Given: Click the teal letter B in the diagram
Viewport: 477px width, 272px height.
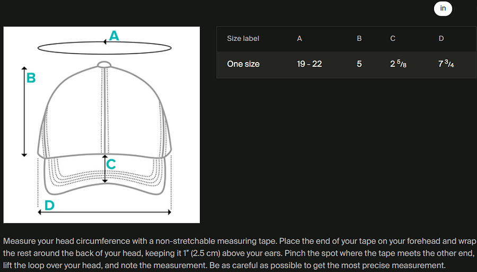Looking at the screenshot, I should (31, 77).
